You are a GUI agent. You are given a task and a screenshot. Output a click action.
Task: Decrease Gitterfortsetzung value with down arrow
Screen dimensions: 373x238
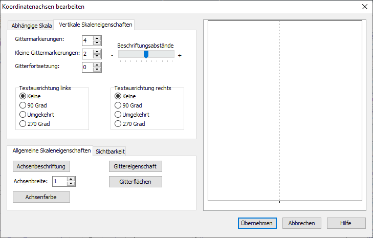97,69
